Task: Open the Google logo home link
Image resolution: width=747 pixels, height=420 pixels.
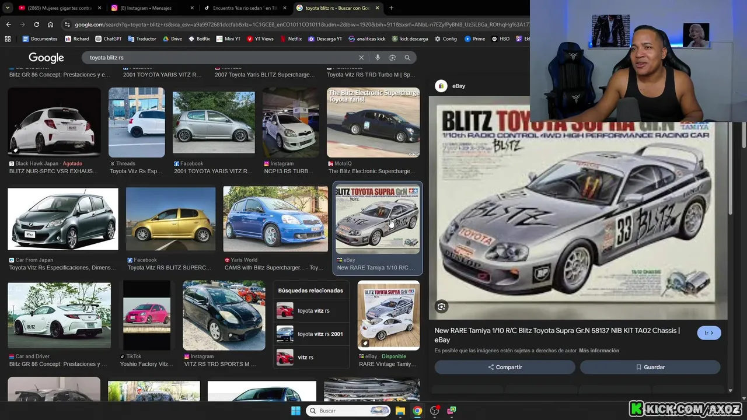Action: coord(46,58)
